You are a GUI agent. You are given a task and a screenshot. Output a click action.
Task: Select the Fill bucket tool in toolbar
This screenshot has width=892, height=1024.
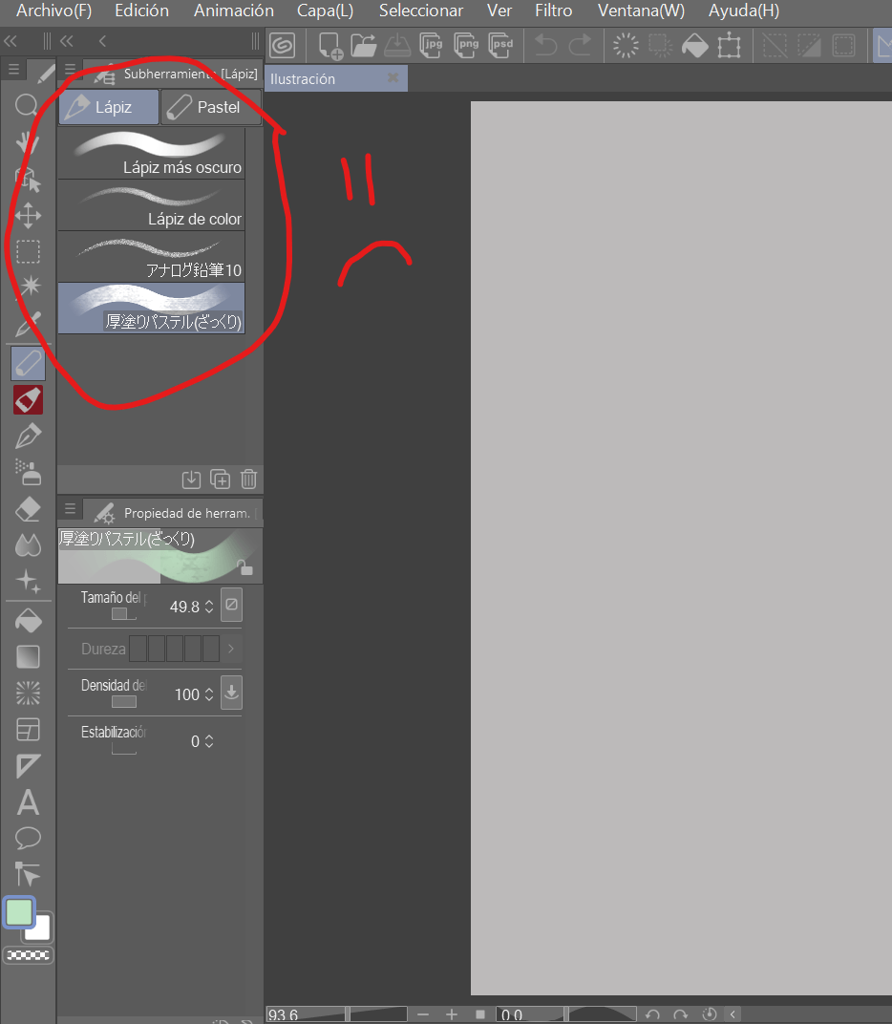pos(28,620)
